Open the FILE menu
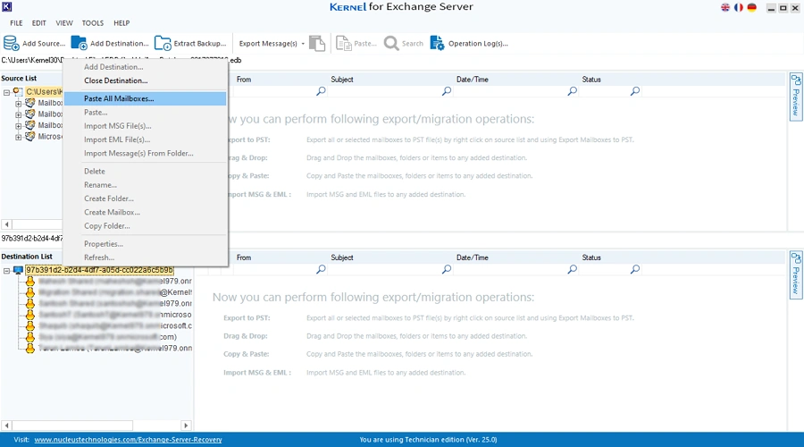804x447 pixels. pyautogui.click(x=16, y=23)
